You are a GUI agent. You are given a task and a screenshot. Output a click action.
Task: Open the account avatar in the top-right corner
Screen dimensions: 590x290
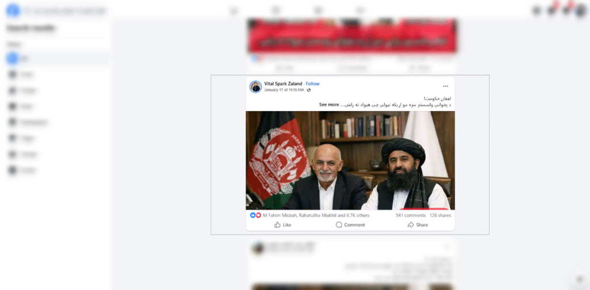click(x=581, y=10)
